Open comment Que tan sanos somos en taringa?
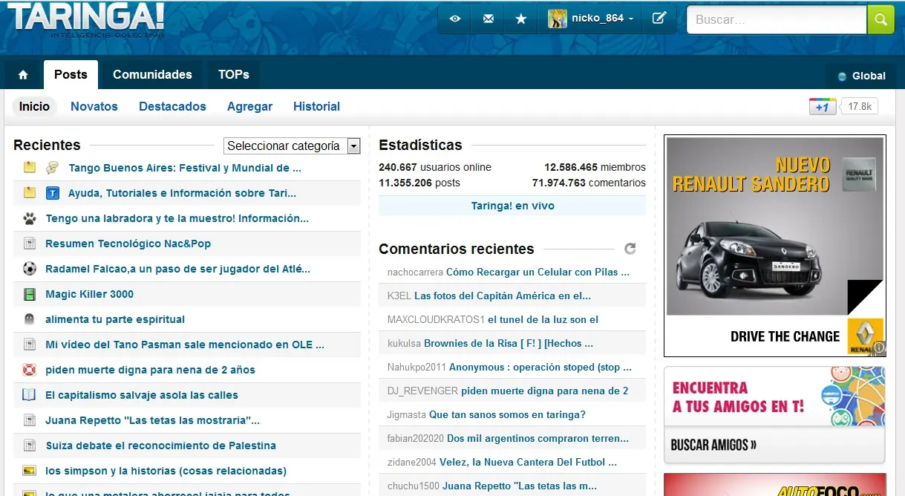This screenshot has width=905, height=496. pyautogui.click(x=507, y=414)
